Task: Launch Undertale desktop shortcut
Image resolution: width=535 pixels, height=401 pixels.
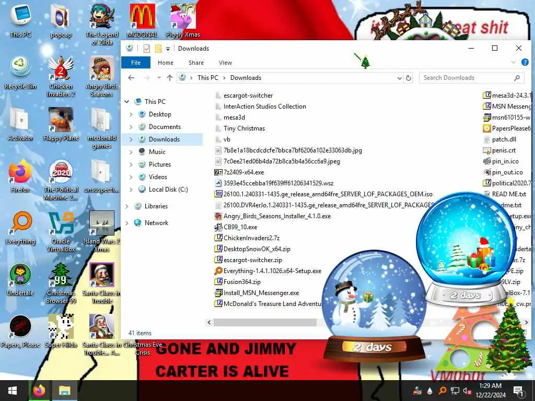Action: (20, 280)
